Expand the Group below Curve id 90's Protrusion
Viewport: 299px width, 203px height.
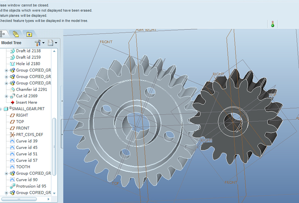[6, 193]
